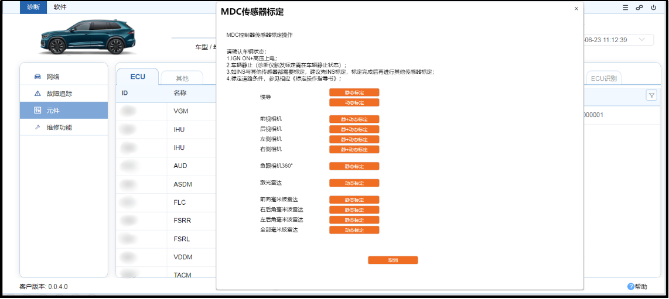Image resolution: width=669 pixels, height=299 pixels.
Task: Click the dialog title MDC传感器标定
Action: tap(252, 12)
